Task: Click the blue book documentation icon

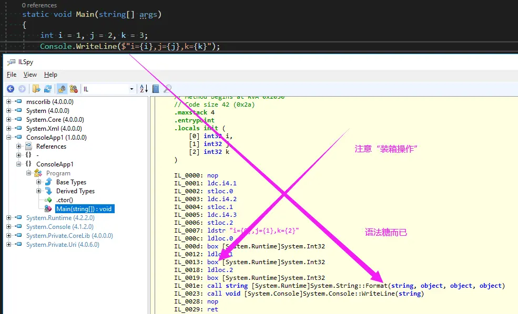Action: 156,89
